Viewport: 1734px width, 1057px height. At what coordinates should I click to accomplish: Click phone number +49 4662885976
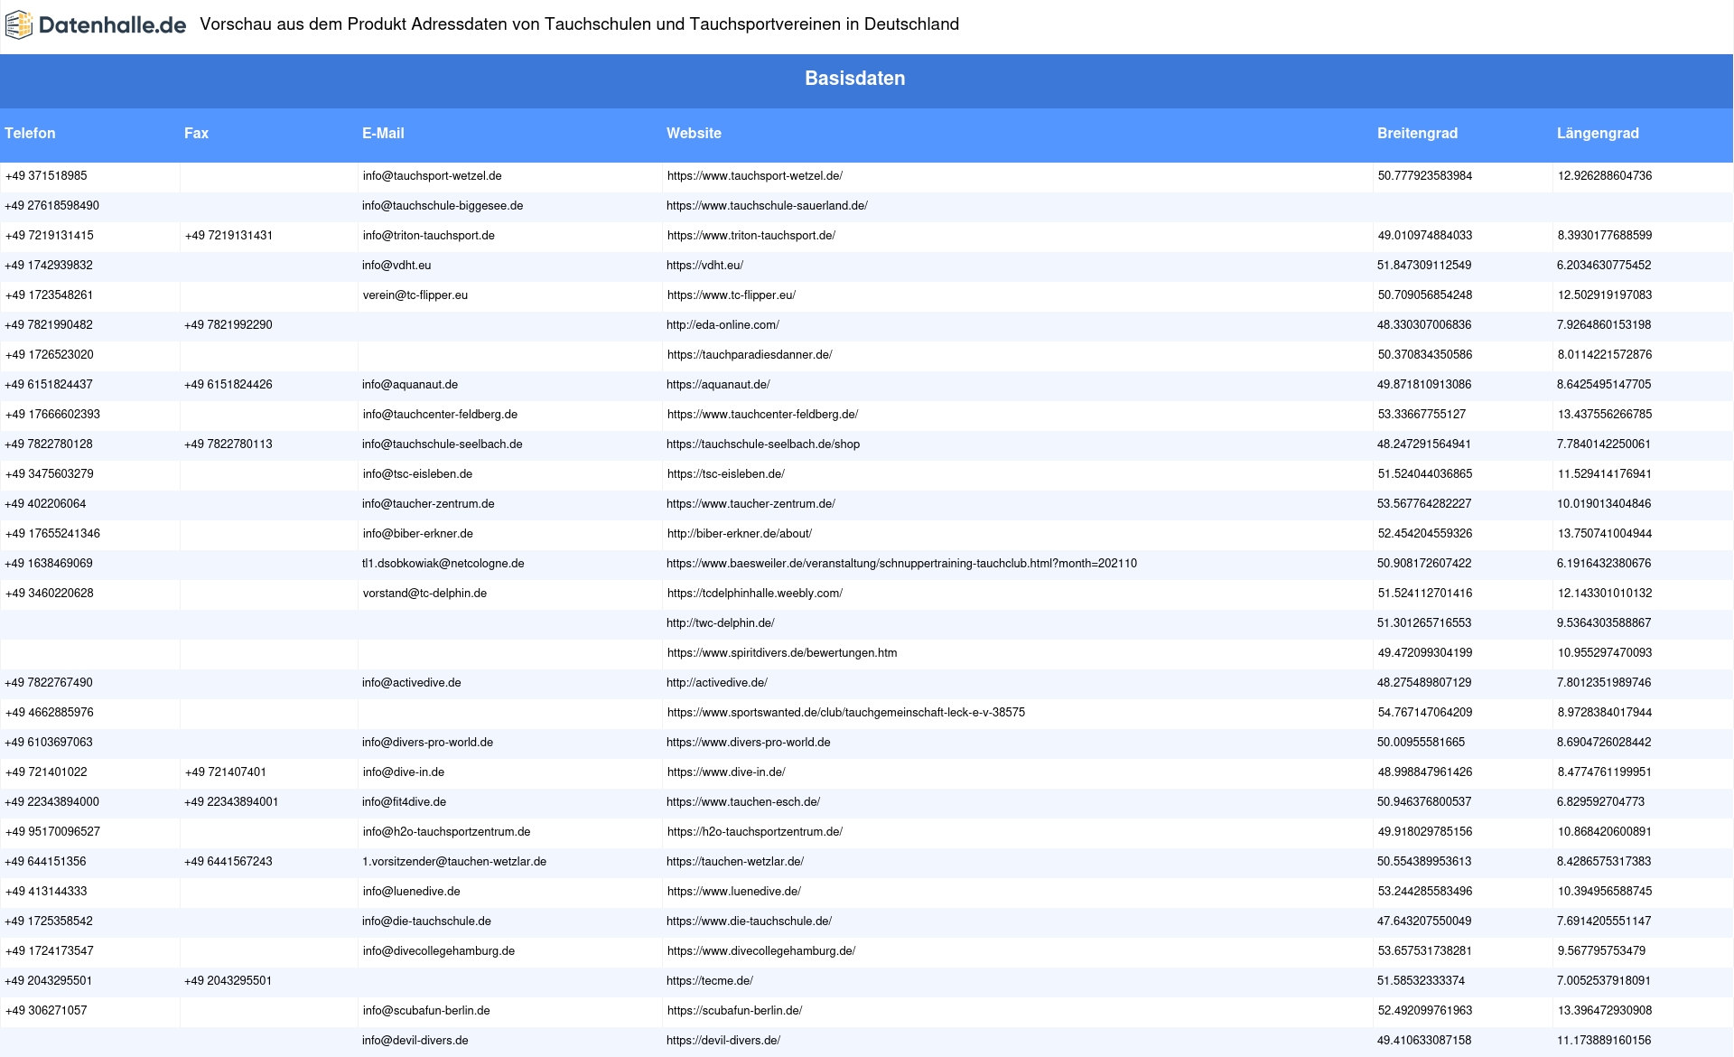tap(50, 713)
